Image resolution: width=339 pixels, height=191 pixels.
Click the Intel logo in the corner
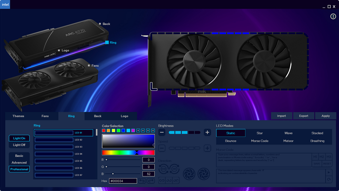coord(5,4)
